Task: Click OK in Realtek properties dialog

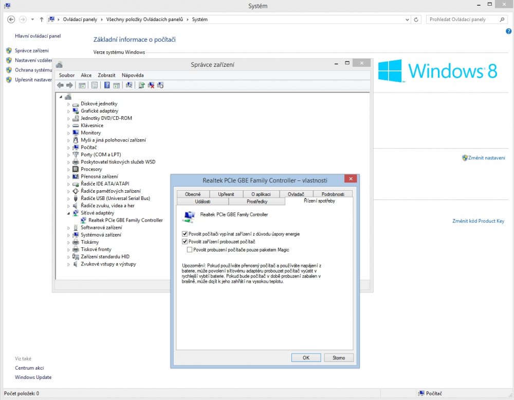Action: tap(306, 358)
